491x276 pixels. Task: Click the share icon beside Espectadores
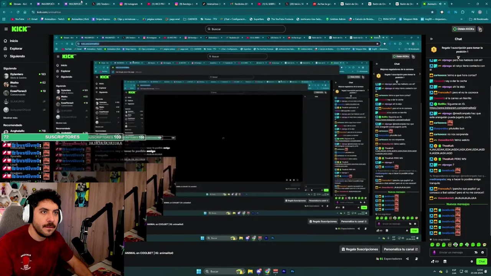tap(407, 259)
